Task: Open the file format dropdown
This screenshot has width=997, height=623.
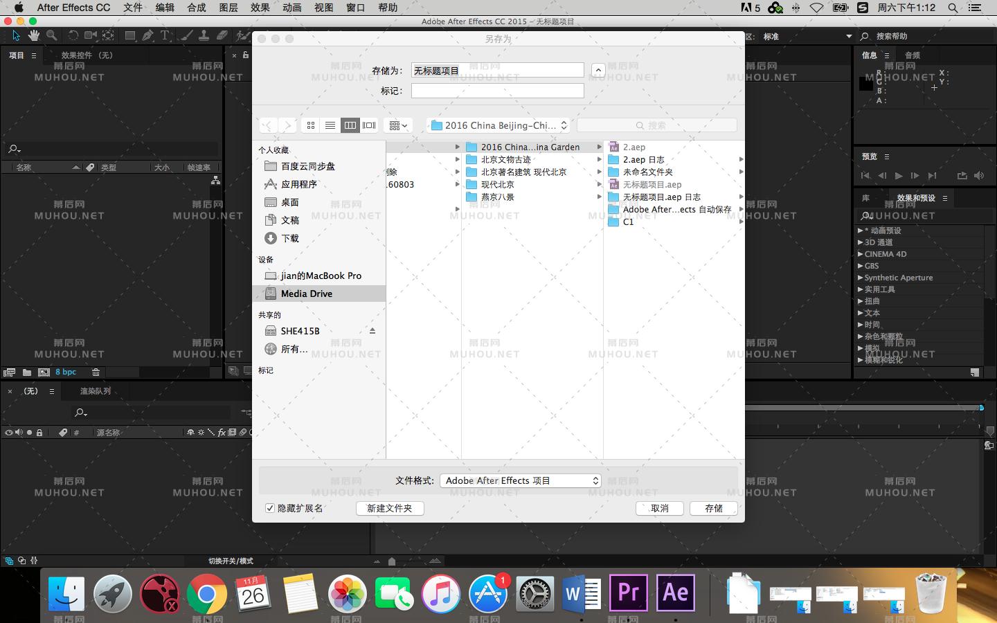Action: pyautogui.click(x=520, y=480)
